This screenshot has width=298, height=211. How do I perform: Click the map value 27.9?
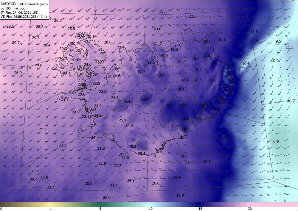[x=99, y=61]
